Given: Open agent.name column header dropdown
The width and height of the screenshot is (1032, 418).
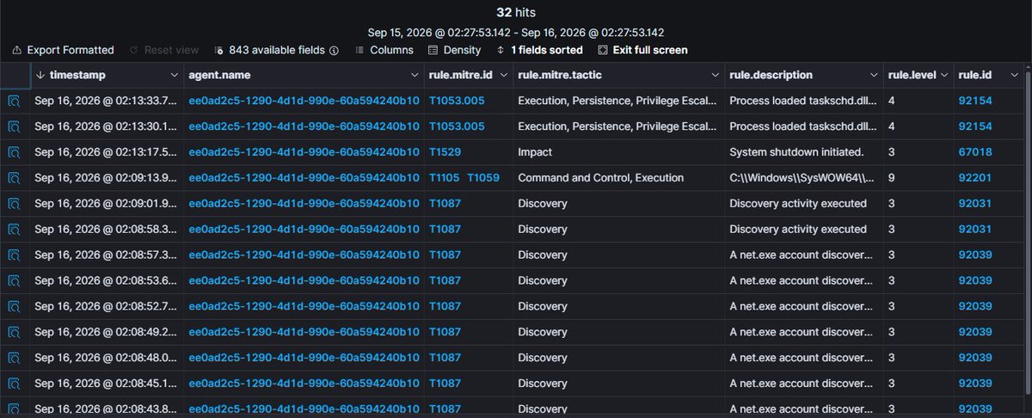Looking at the screenshot, I should tap(413, 75).
